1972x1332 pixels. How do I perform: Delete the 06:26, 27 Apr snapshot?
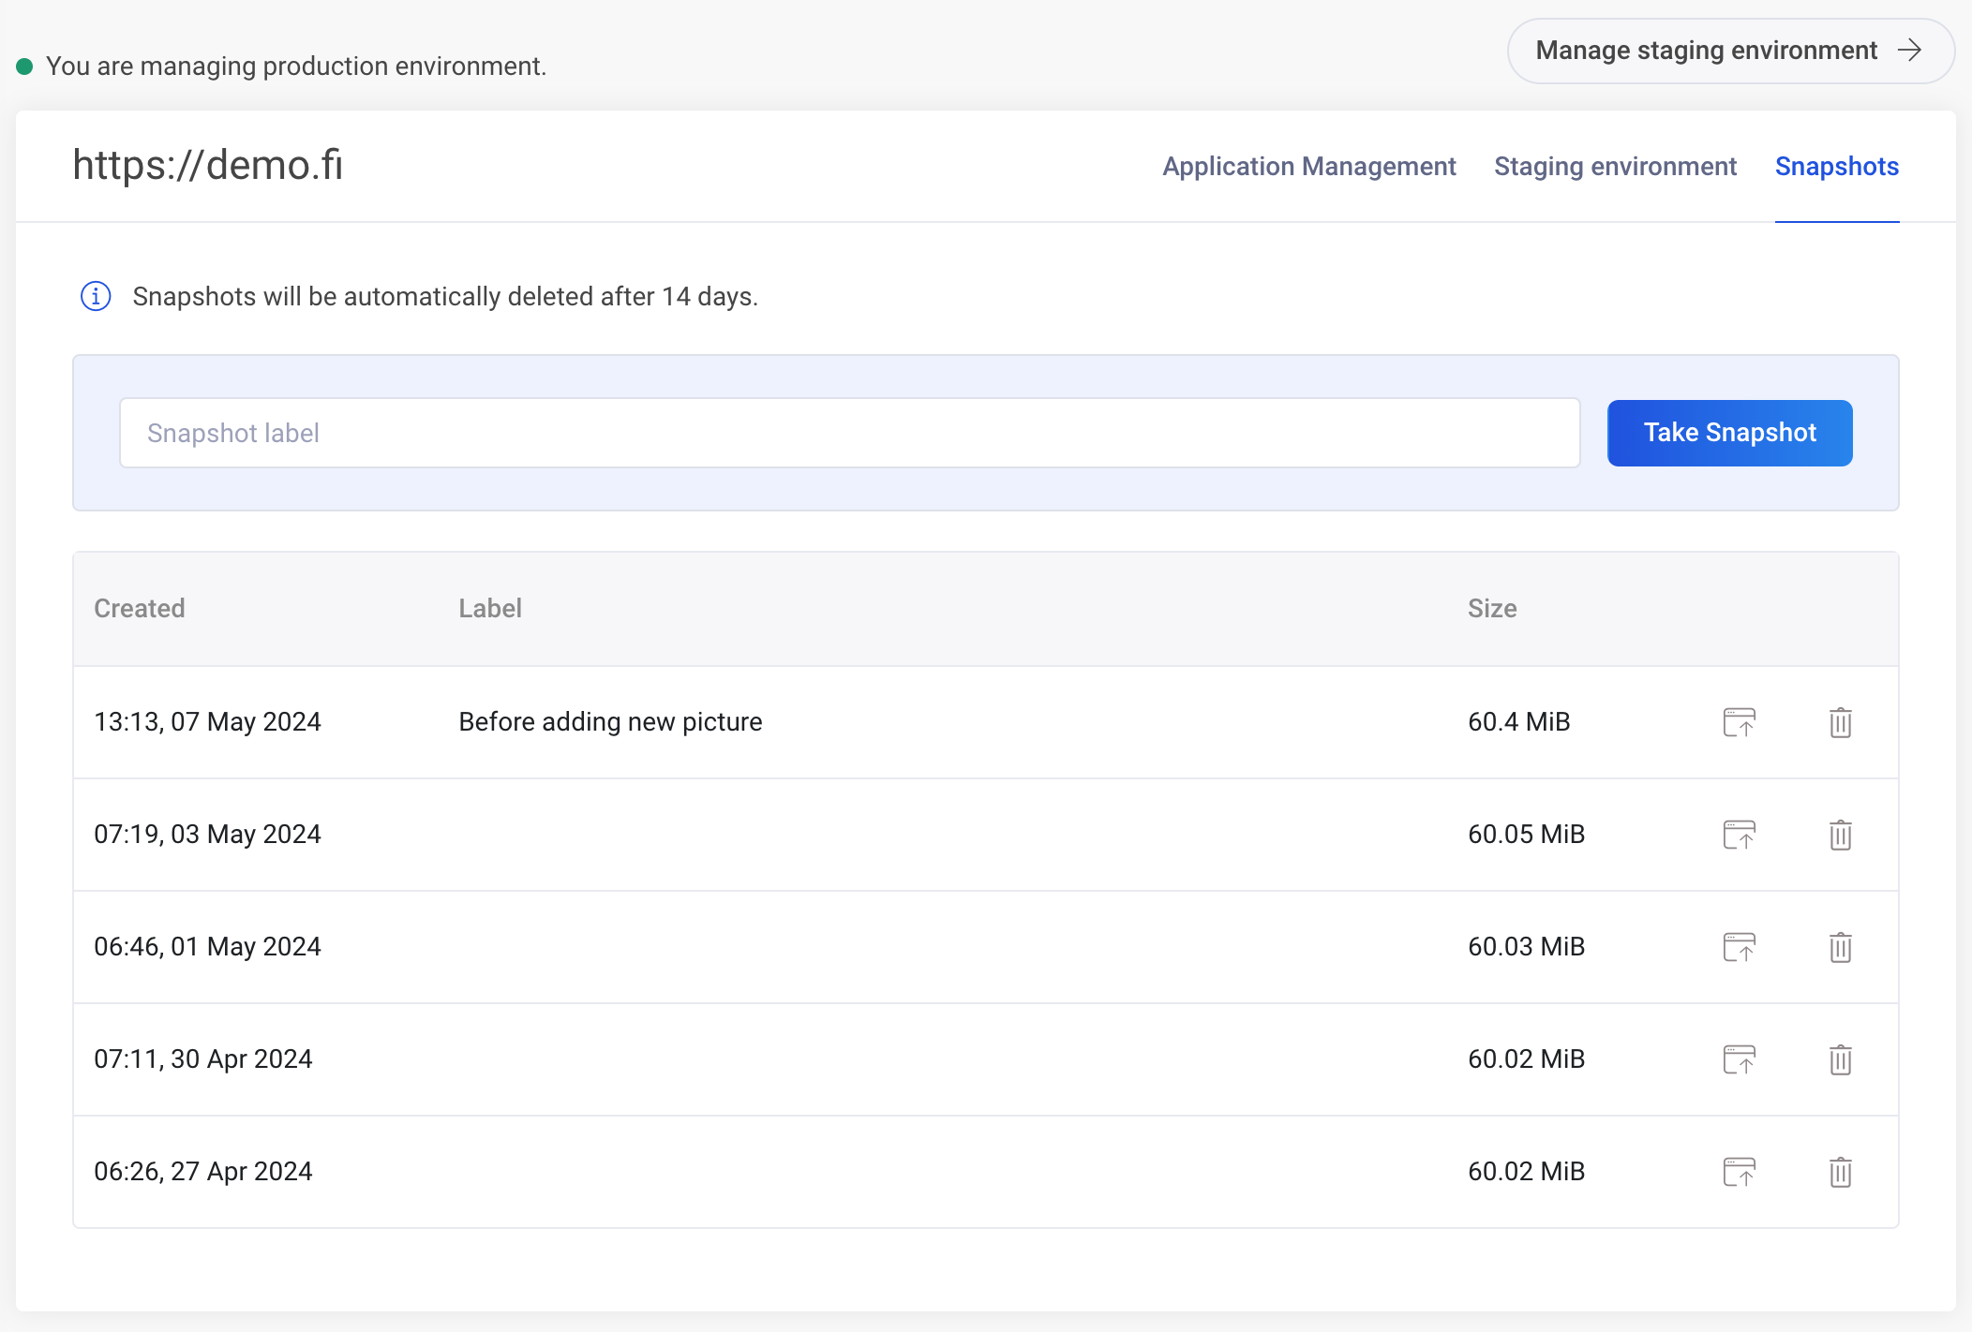point(1840,1172)
